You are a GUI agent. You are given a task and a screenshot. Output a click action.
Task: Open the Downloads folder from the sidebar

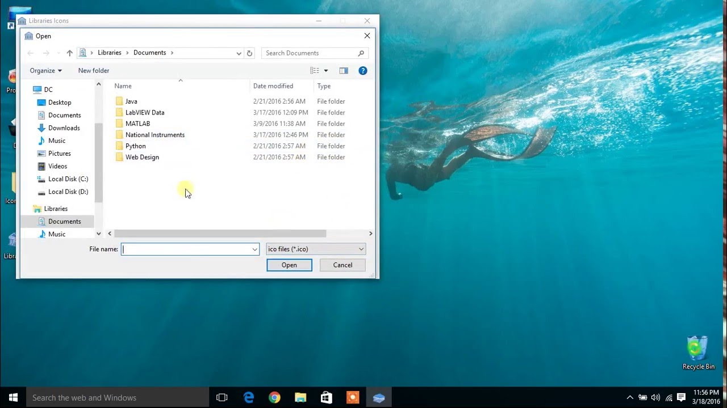64,127
